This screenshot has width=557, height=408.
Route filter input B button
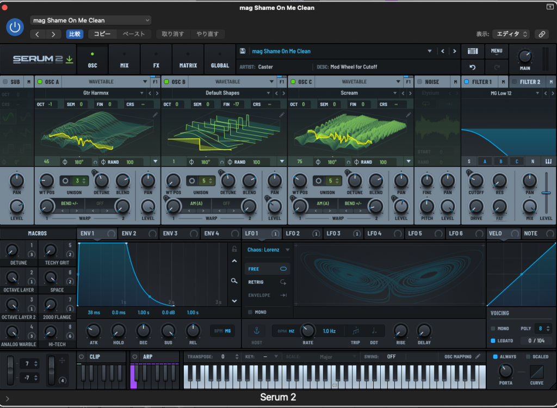[x=501, y=162]
